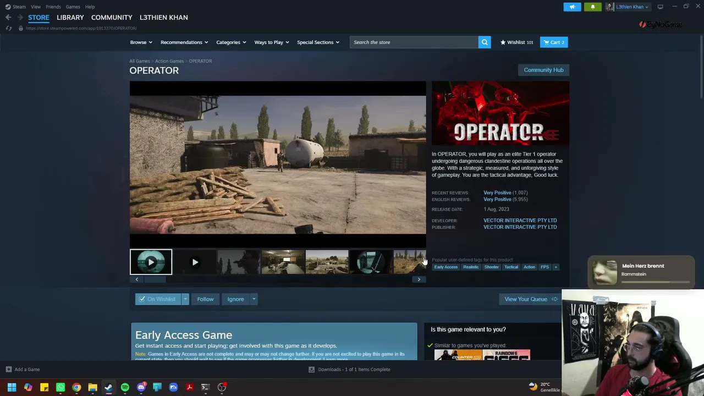This screenshot has width=704, height=396.
Task: Open Spotify from the taskbar
Action: pos(125,387)
